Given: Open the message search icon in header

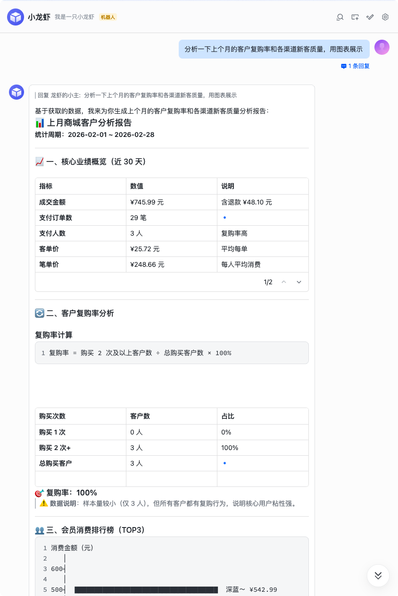Looking at the screenshot, I should (x=340, y=17).
